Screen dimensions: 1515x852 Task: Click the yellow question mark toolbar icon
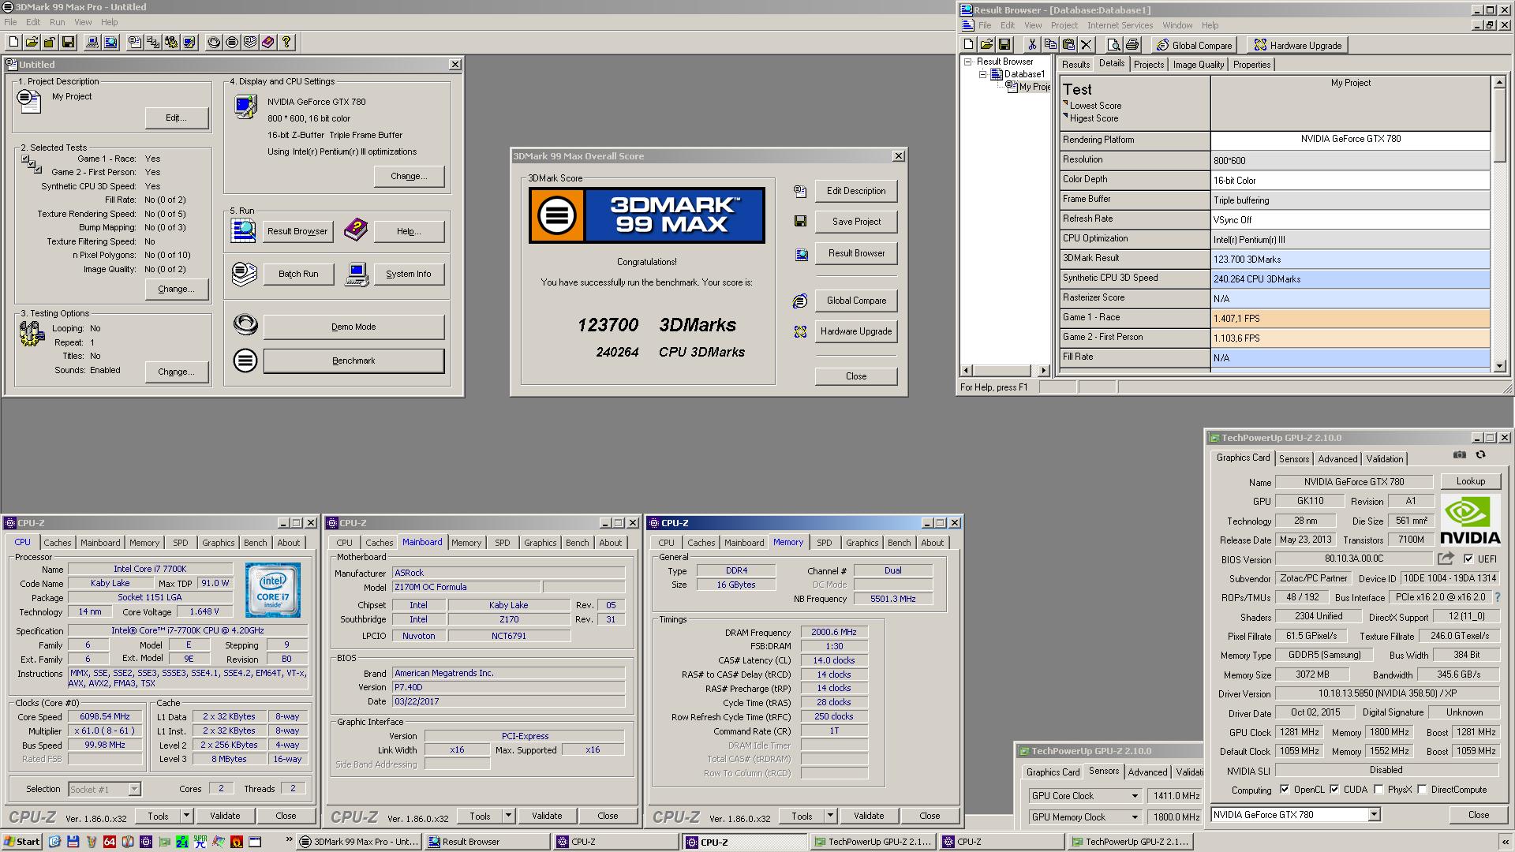click(286, 43)
